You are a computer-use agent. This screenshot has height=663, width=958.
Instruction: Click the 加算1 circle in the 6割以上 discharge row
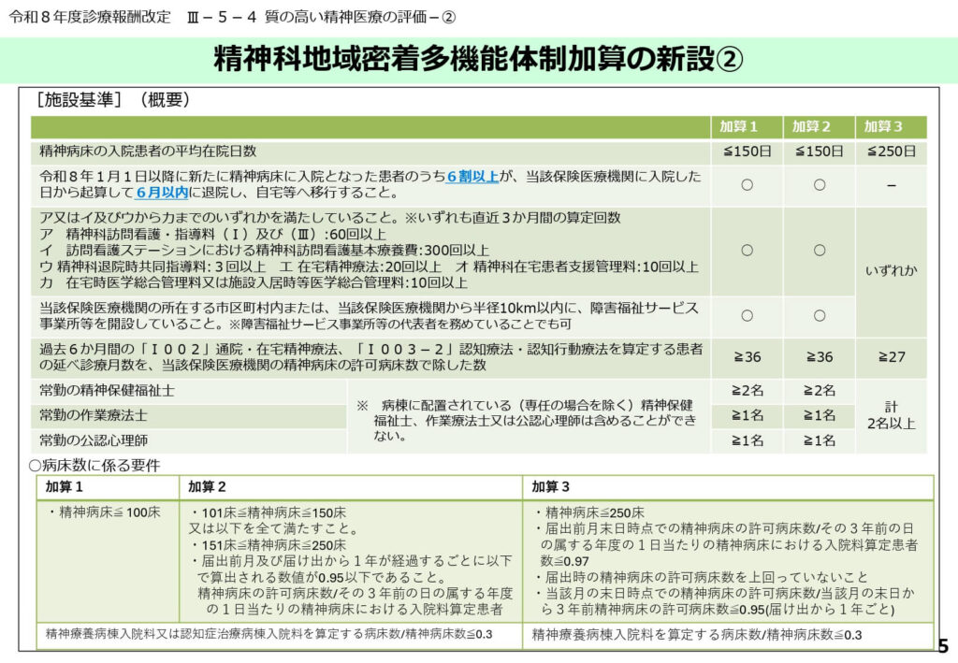746,185
